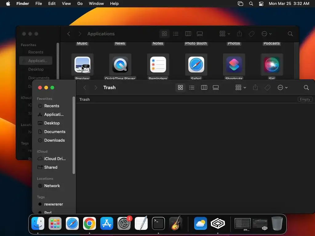Click the Share icon in Trash window

[x=255, y=88]
